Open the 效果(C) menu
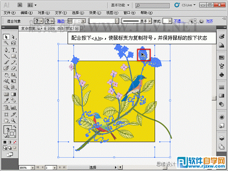Viewport: 228px width, 171px height. click(x=95, y=13)
